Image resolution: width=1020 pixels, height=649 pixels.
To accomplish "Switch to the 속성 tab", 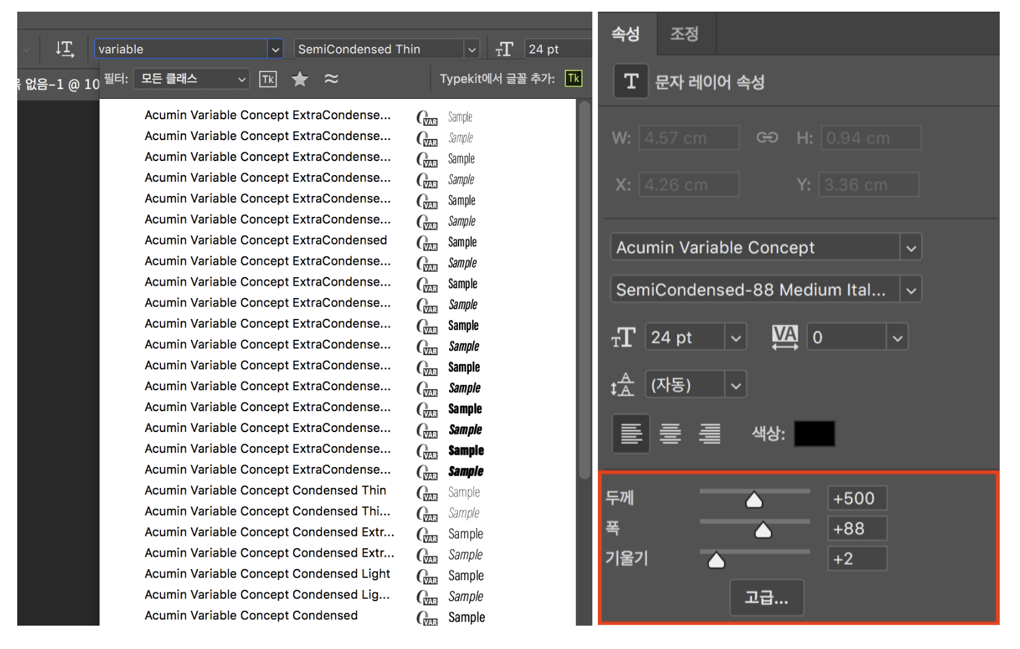I will (626, 33).
